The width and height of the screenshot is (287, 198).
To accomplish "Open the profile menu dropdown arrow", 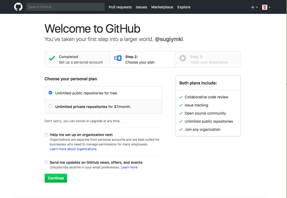I will (x=270, y=7).
